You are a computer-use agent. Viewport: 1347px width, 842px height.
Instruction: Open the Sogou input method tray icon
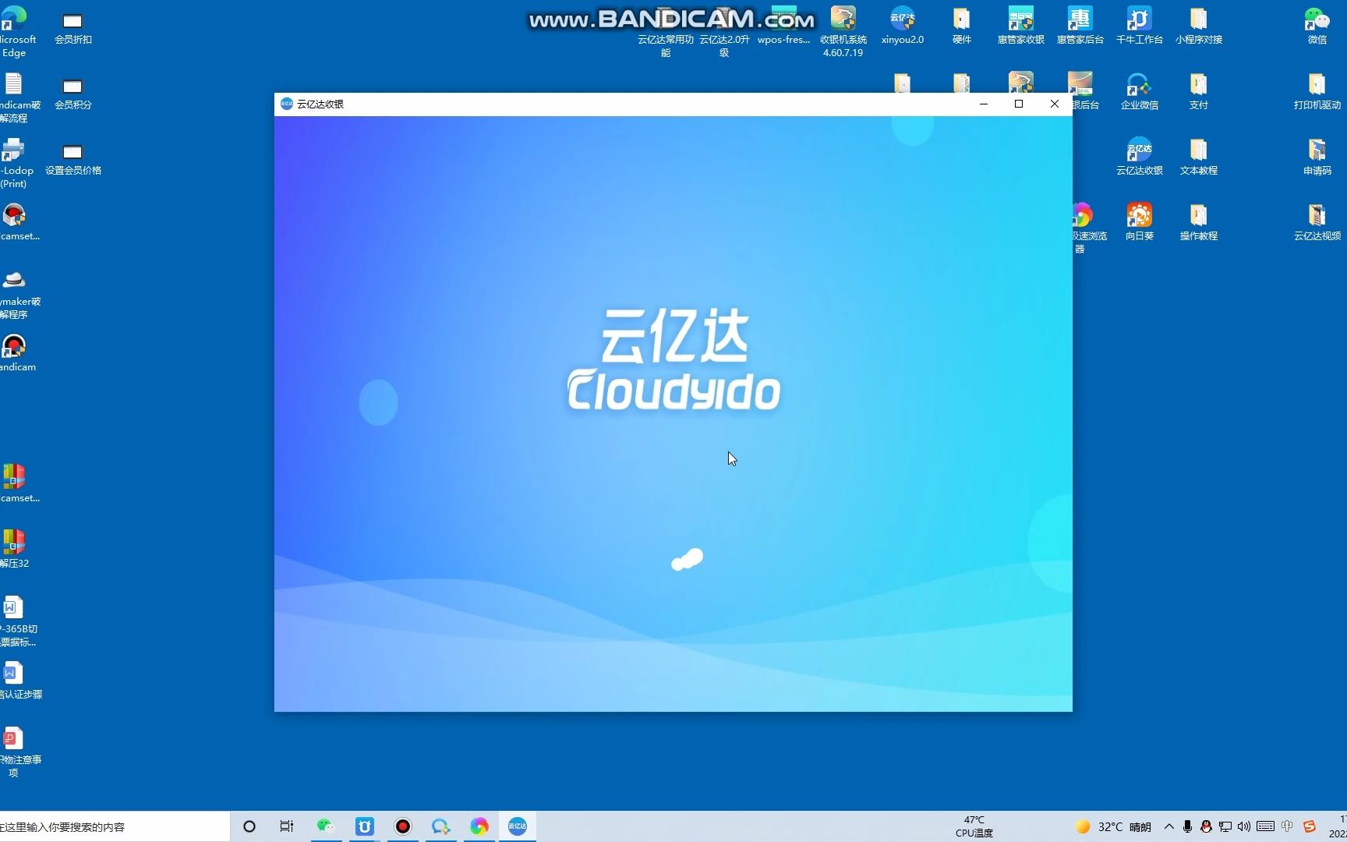1310,826
